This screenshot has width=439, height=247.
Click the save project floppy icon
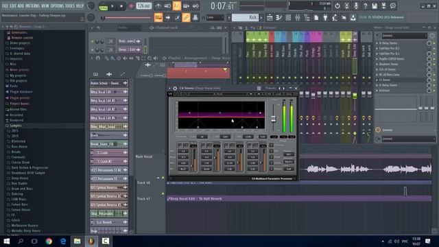375,6
